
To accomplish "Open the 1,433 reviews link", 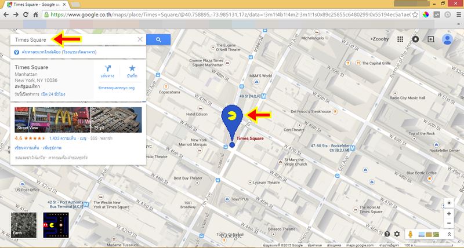I will 63,138.
